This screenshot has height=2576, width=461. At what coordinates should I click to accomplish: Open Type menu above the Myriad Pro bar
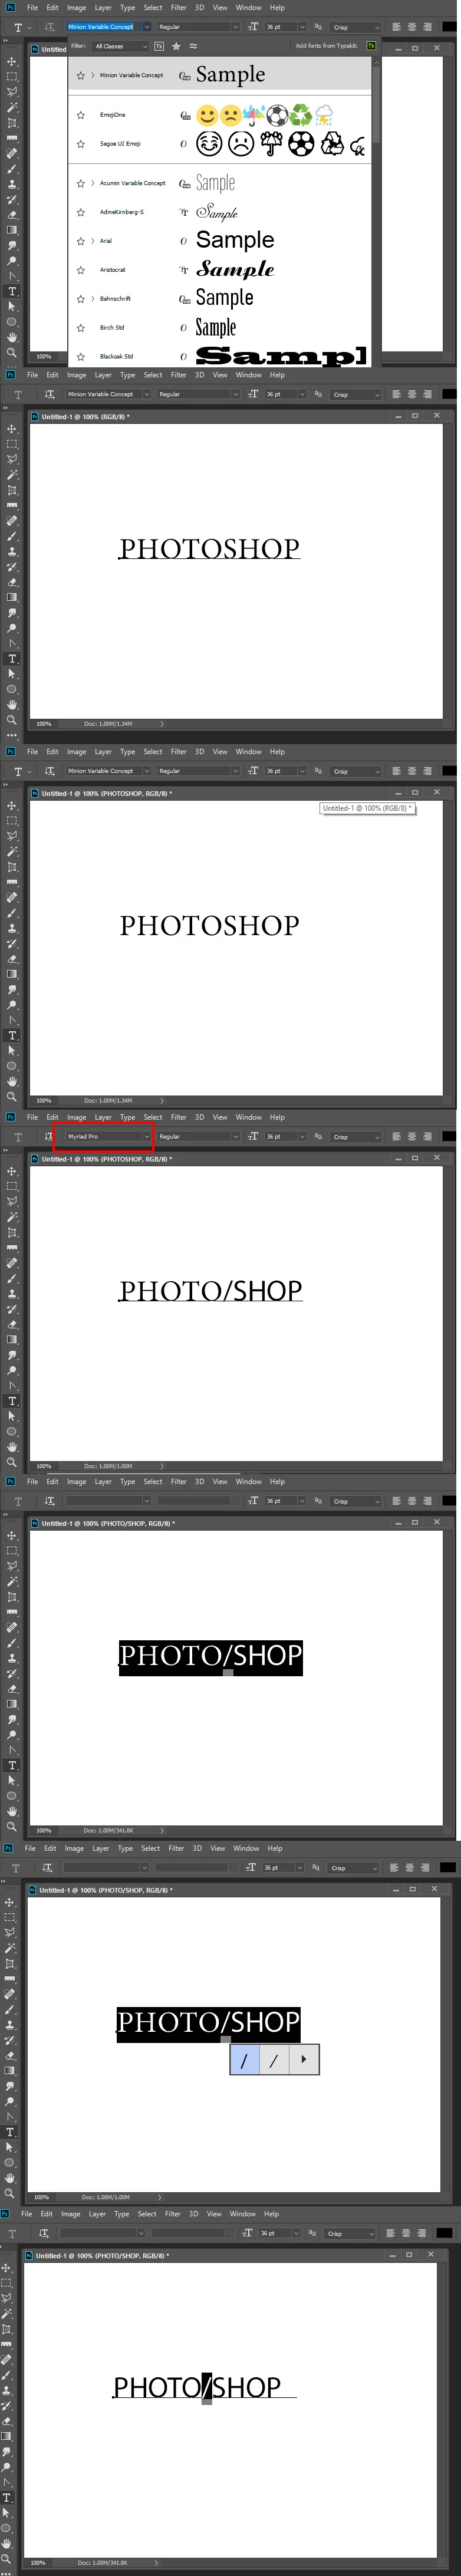[x=127, y=1117]
